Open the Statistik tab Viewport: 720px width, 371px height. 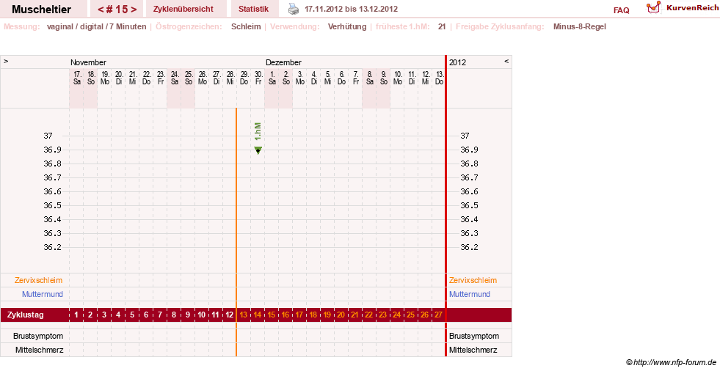click(x=253, y=9)
